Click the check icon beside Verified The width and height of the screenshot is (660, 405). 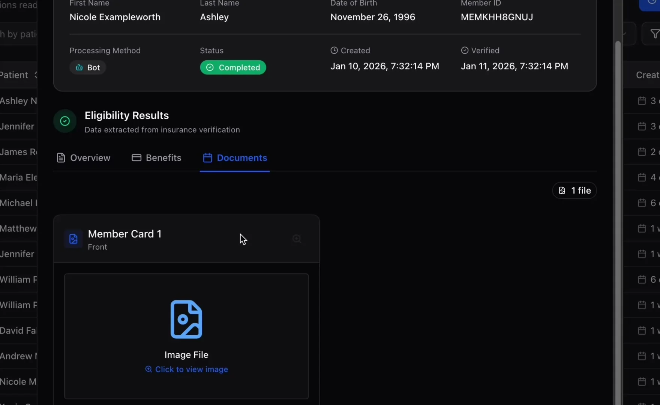point(465,51)
